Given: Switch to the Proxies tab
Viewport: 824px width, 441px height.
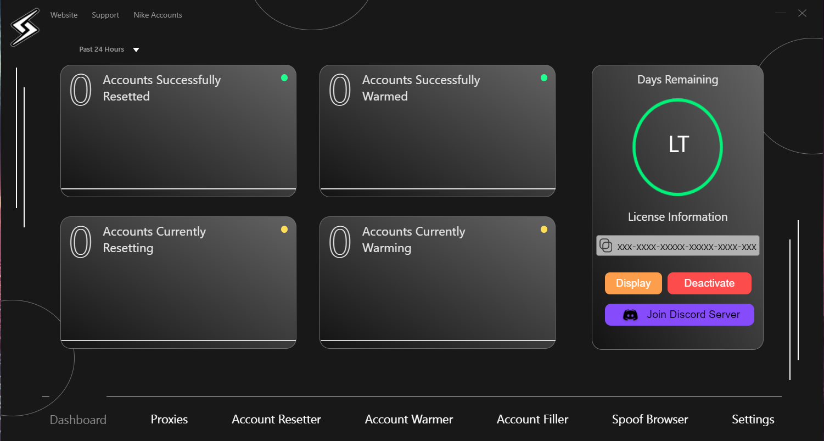Looking at the screenshot, I should click(169, 420).
